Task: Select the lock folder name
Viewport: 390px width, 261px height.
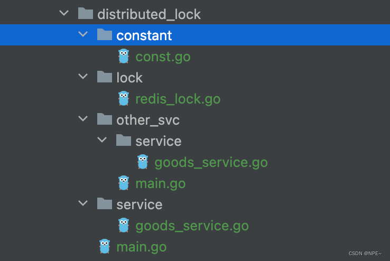Action: point(129,78)
